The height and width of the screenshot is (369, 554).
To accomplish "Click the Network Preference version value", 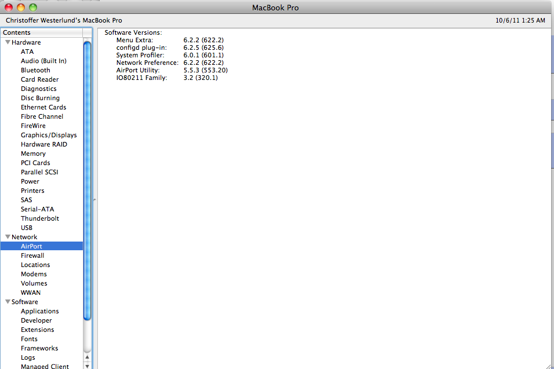I will pos(203,63).
